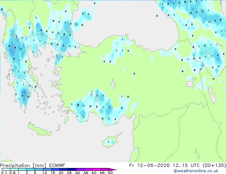
Task: Click the 20–25 mm legend color swatch
Action: pos(63,169)
